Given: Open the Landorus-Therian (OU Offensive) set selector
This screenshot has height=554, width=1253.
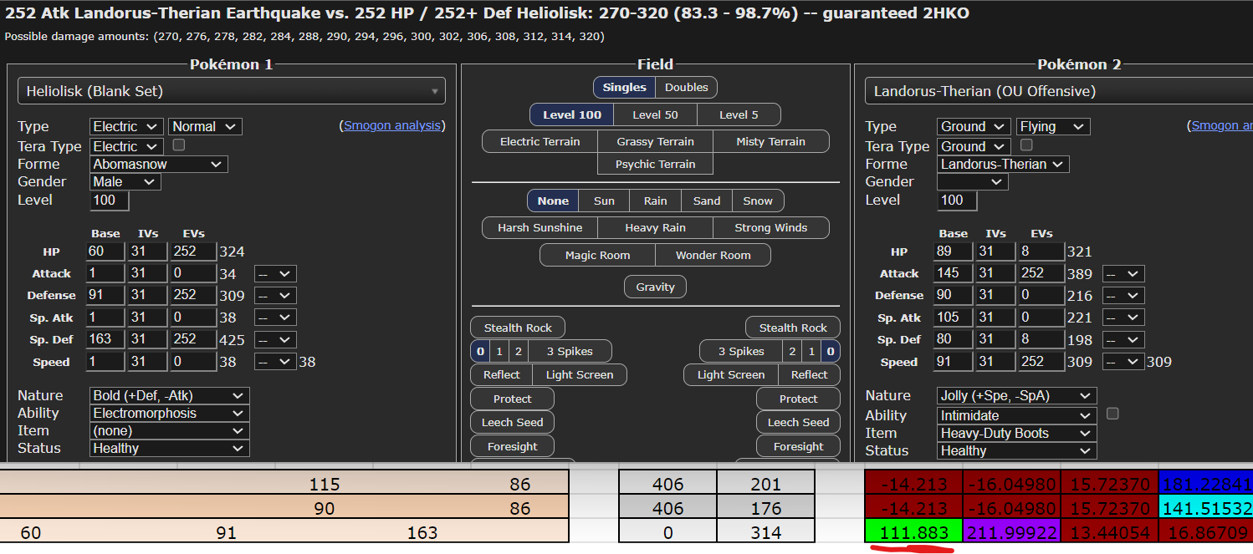Looking at the screenshot, I should point(1059,91).
